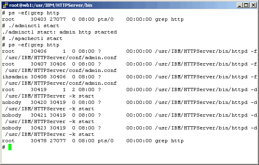Click the title bar path text

tap(44, 5)
